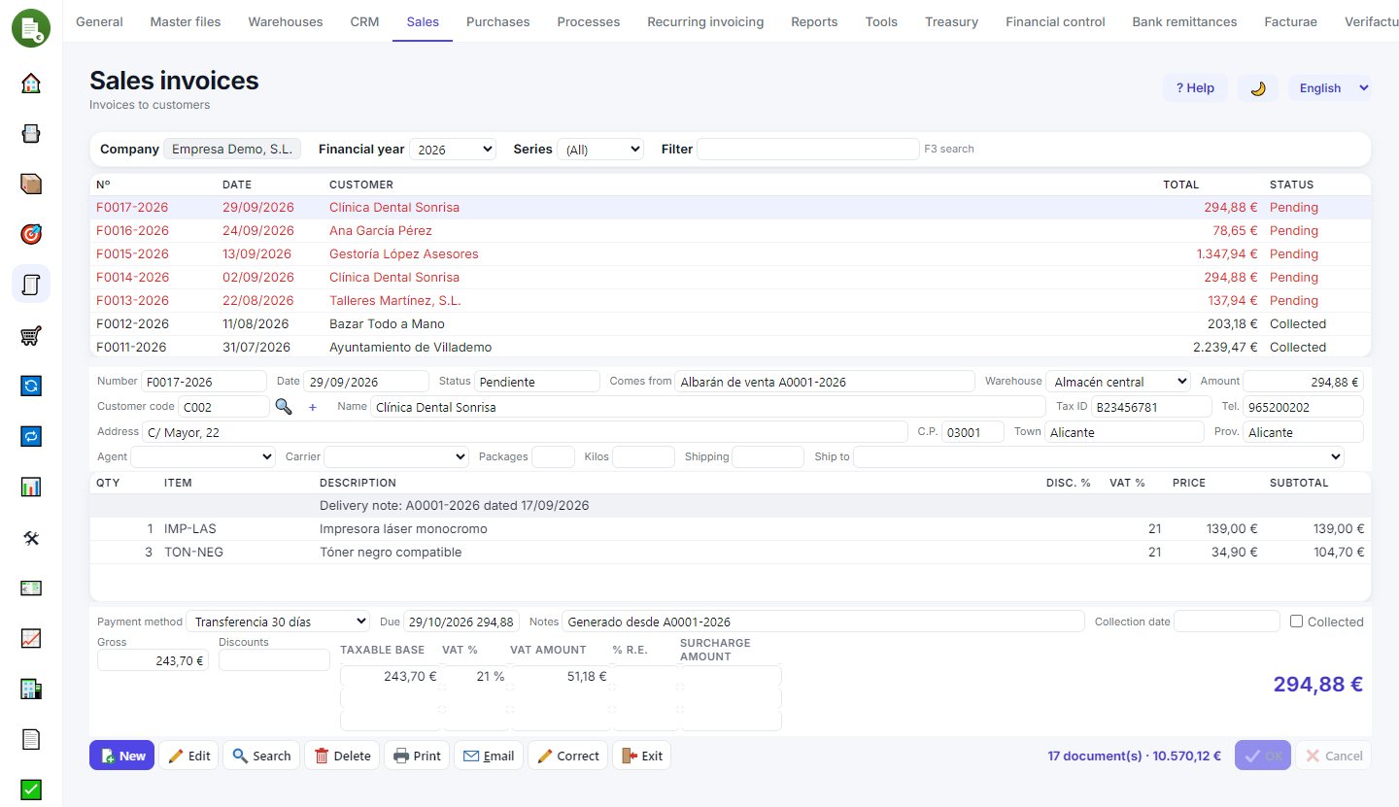Switch to the Purchases menu tab
Viewport: 1399px width, 807px height.
pyautogui.click(x=498, y=21)
